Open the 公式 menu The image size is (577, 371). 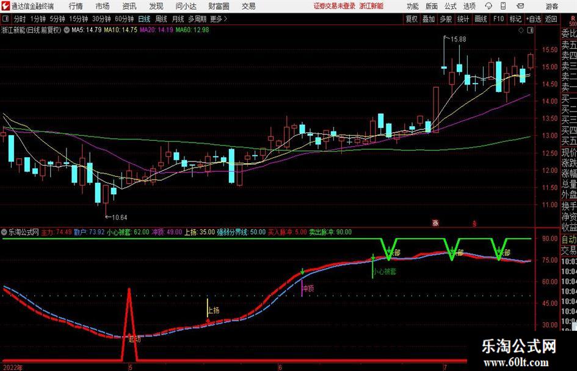point(450,6)
